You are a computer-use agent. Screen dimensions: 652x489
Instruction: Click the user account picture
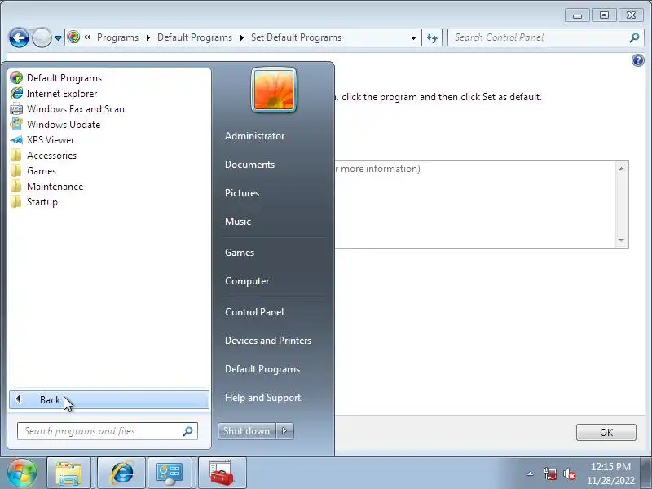point(274,90)
